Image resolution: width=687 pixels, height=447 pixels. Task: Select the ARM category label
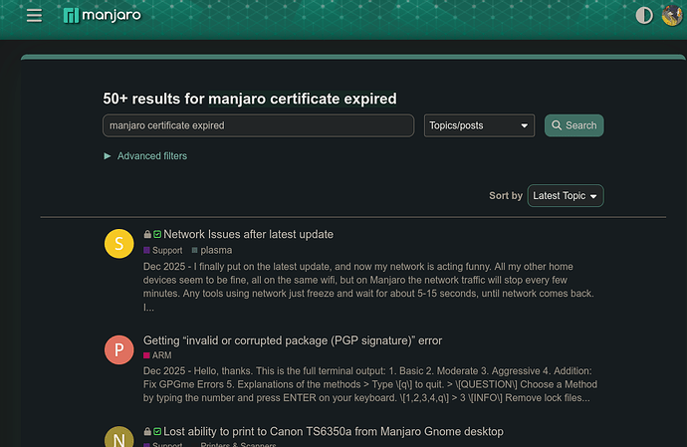pyautogui.click(x=162, y=355)
